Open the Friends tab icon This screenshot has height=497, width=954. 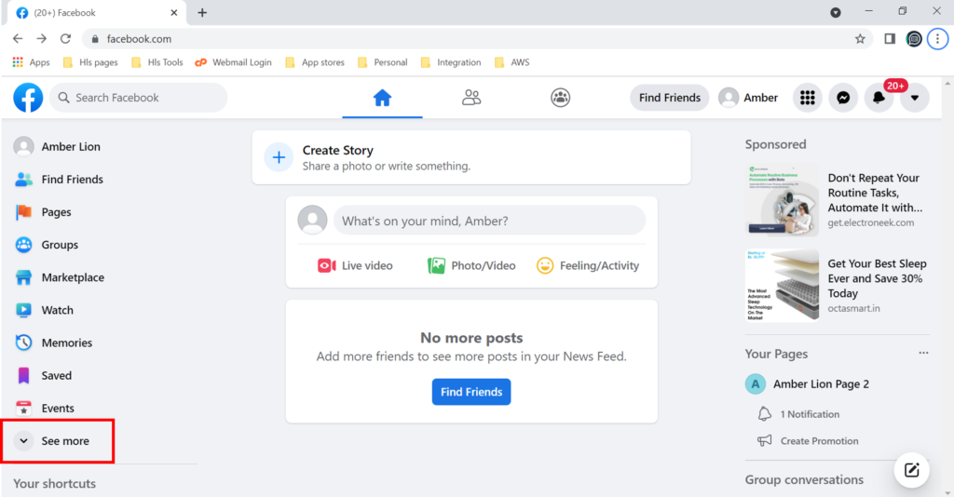click(470, 98)
